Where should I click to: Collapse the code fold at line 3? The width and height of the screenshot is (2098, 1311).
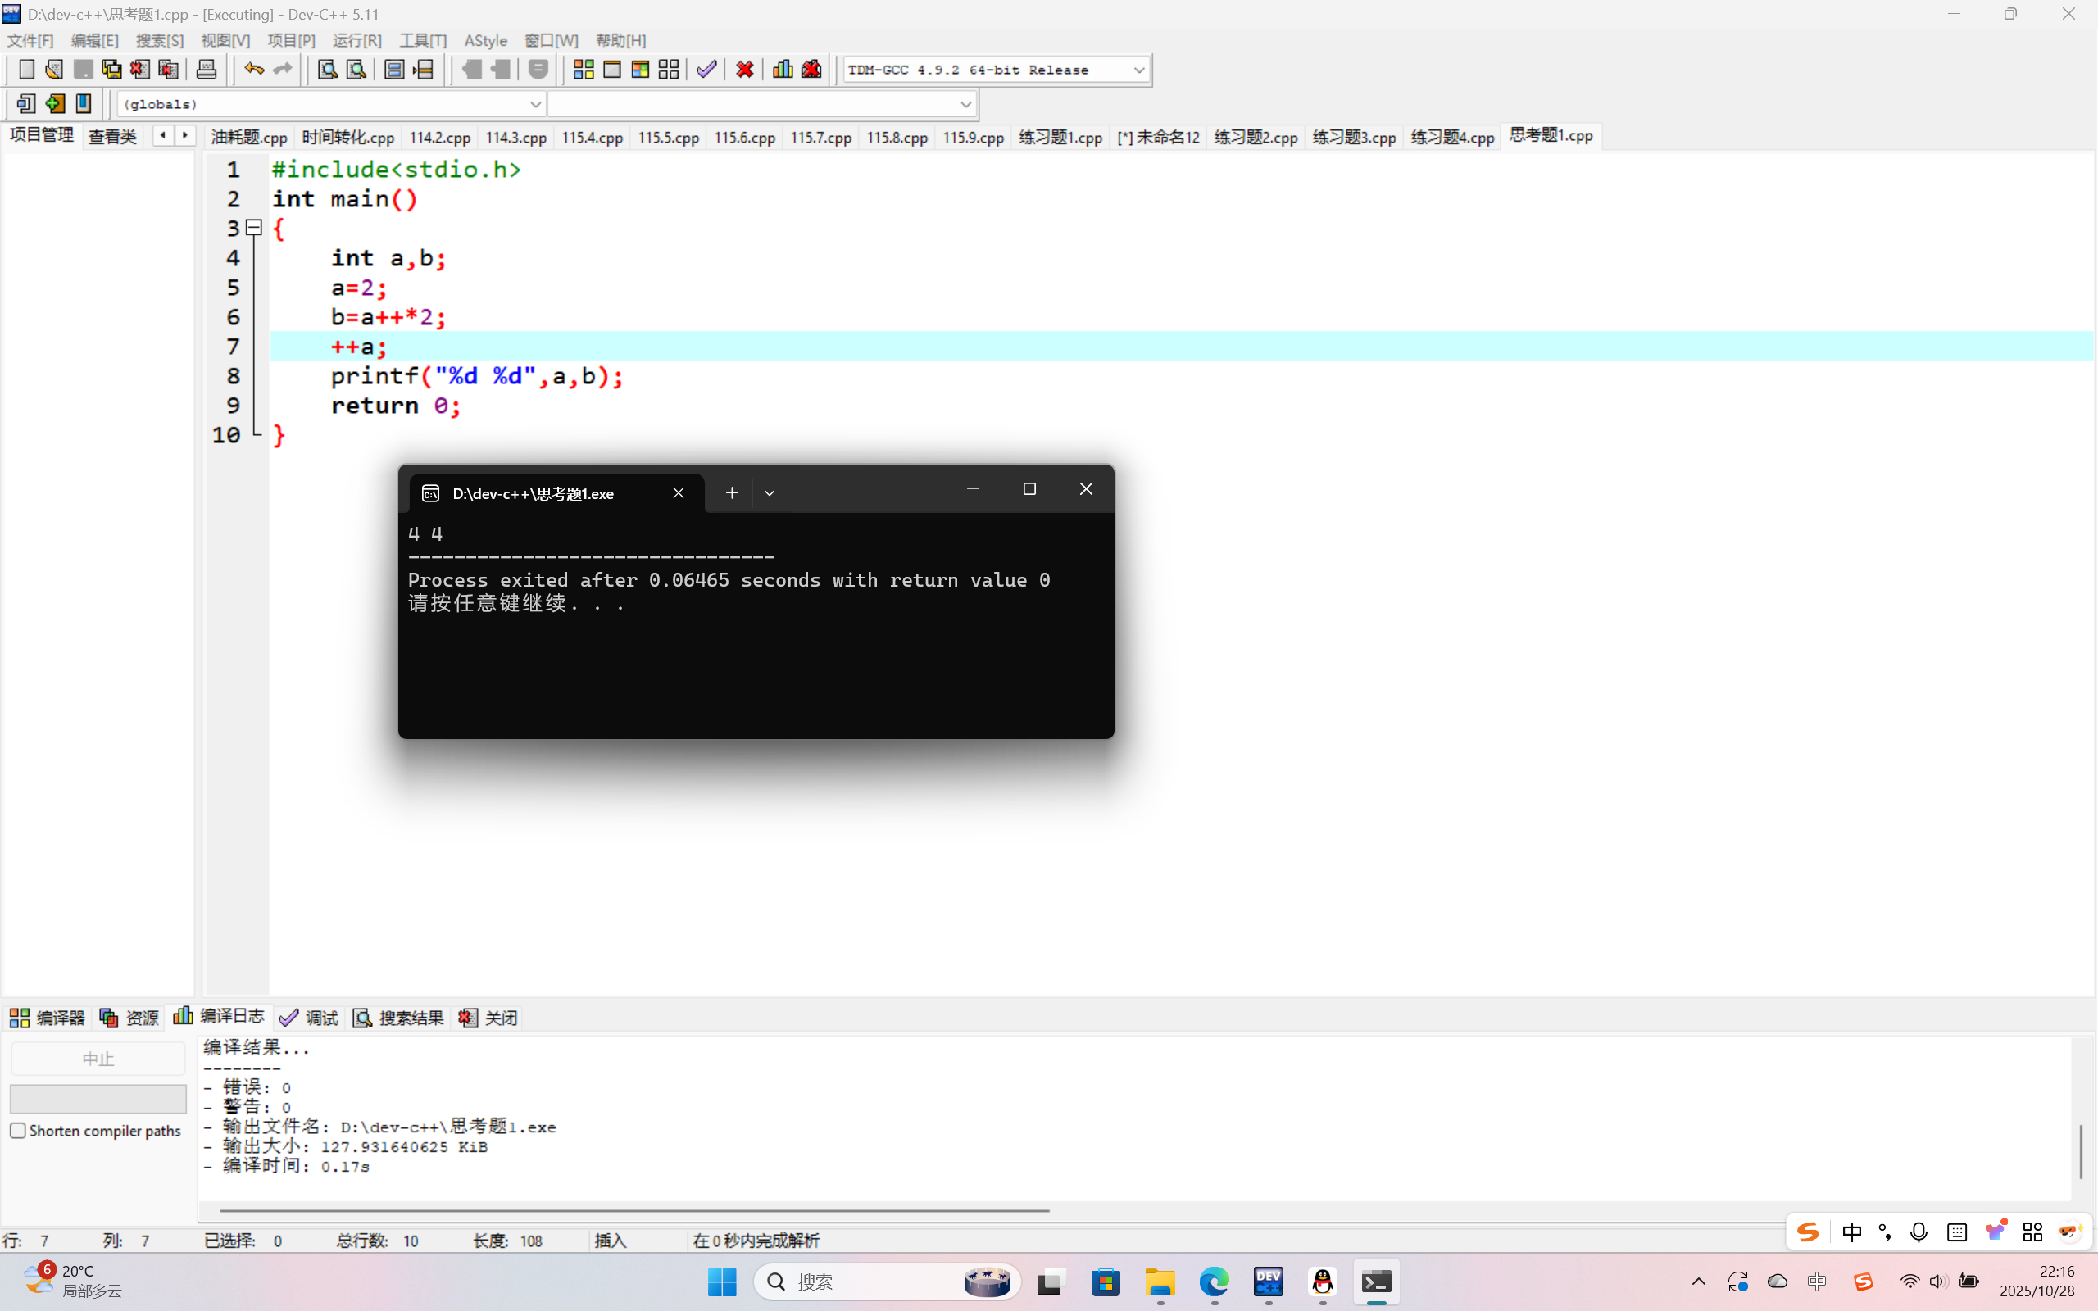pos(254,228)
